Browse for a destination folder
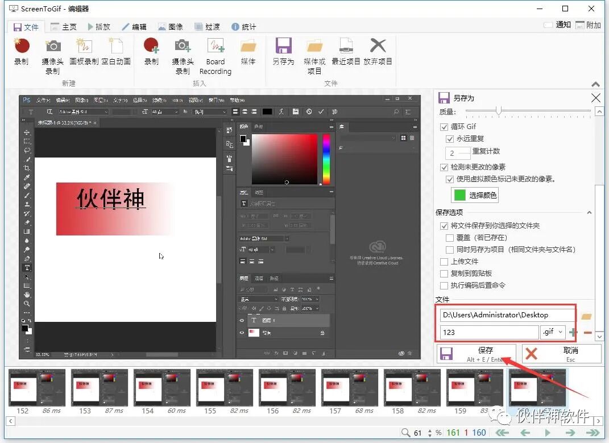The image size is (609, 443). coord(587,314)
